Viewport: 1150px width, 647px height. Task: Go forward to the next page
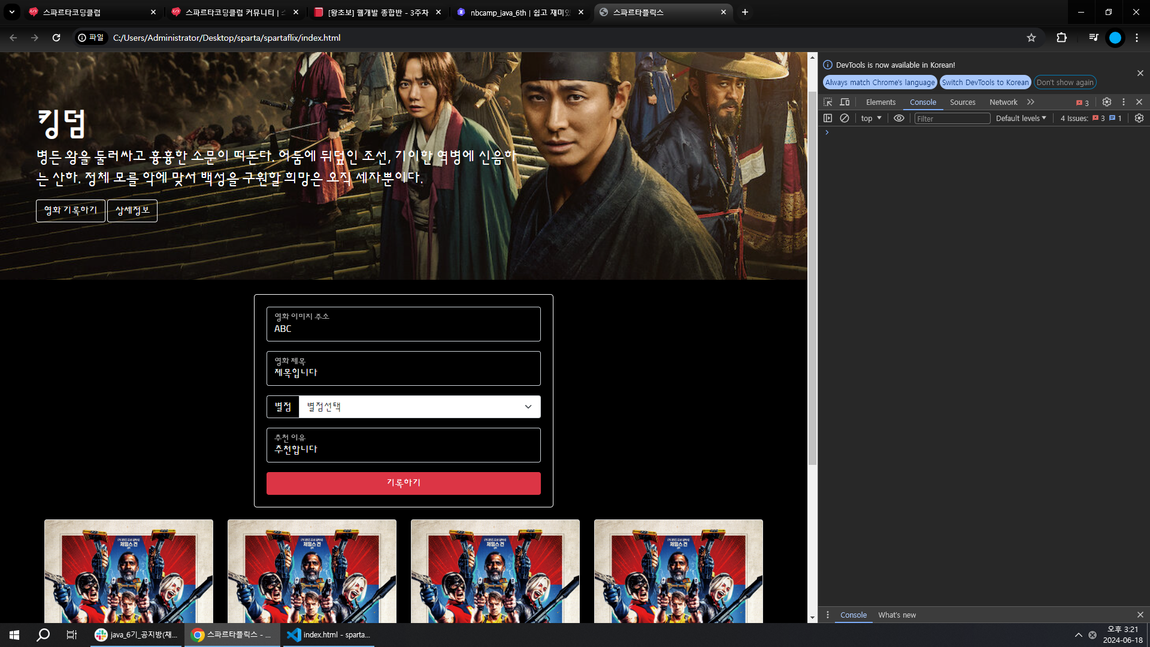click(x=35, y=38)
